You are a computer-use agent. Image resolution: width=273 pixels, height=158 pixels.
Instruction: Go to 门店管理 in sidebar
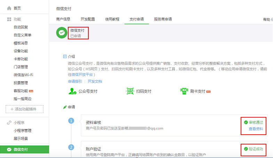point(21,67)
